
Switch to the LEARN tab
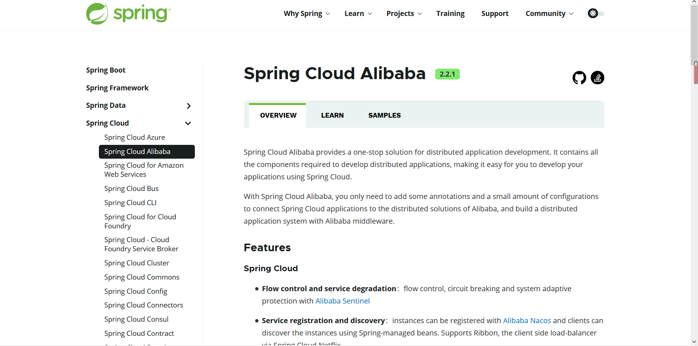click(332, 115)
